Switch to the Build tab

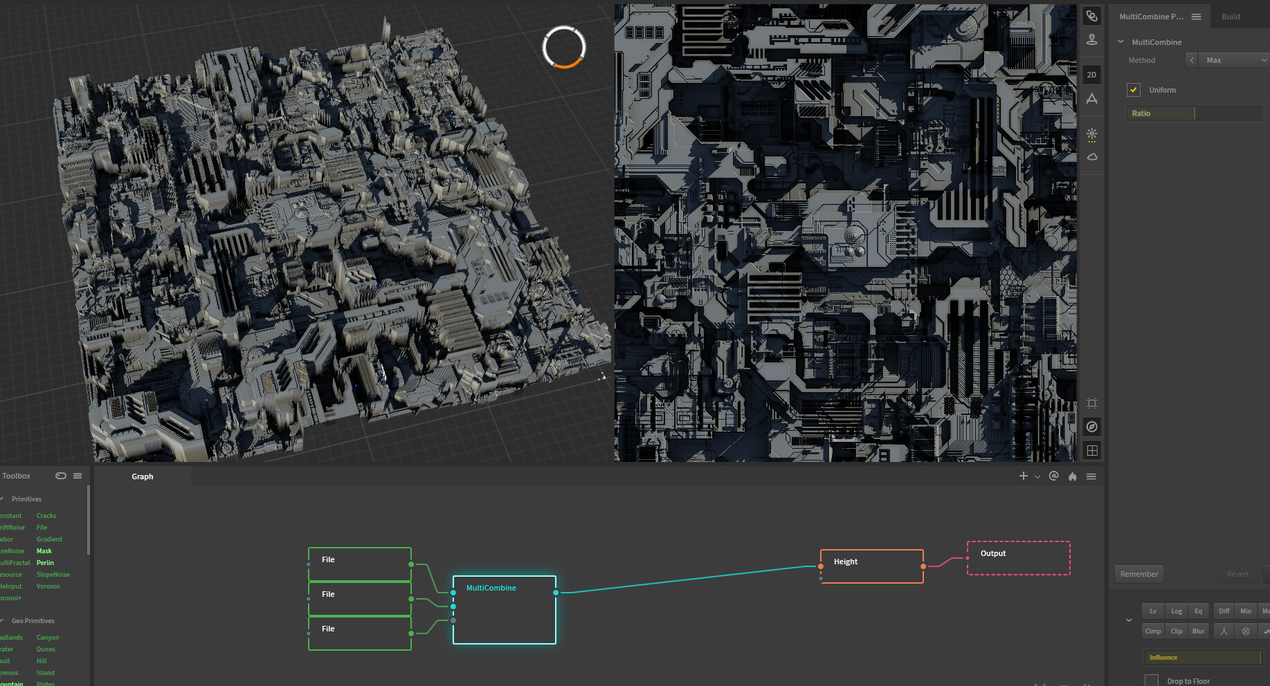click(1231, 17)
